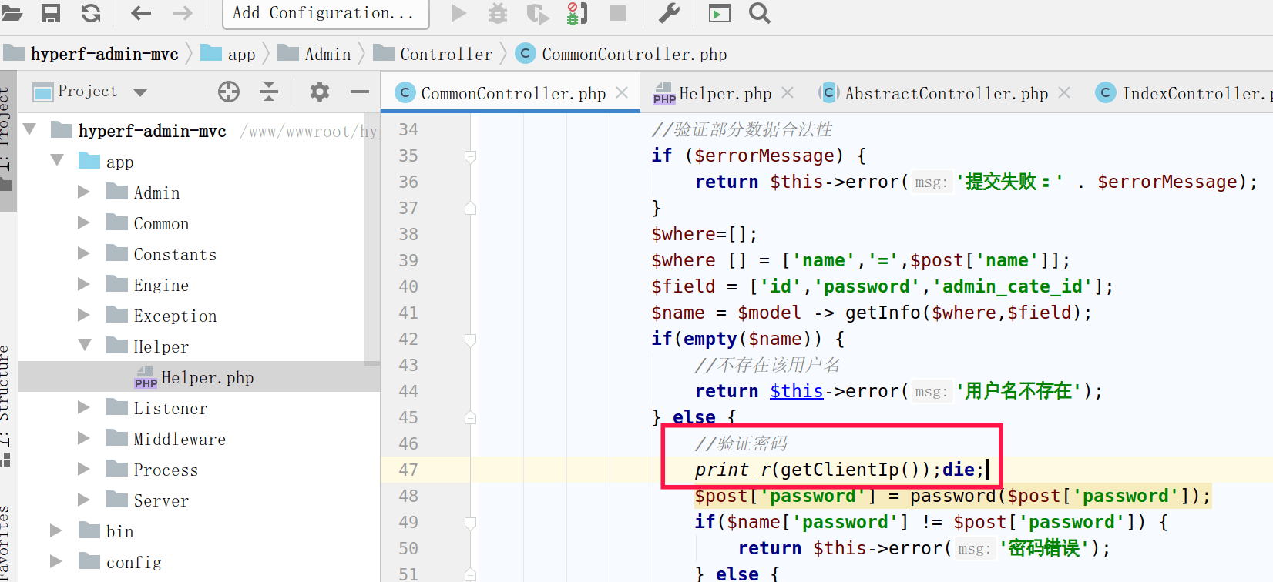Click the Synchronize refresh icon
Image resolution: width=1273 pixels, height=582 pixels.
(x=91, y=13)
